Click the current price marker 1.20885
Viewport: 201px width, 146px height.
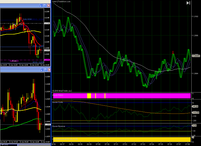pyautogui.click(x=196, y=56)
